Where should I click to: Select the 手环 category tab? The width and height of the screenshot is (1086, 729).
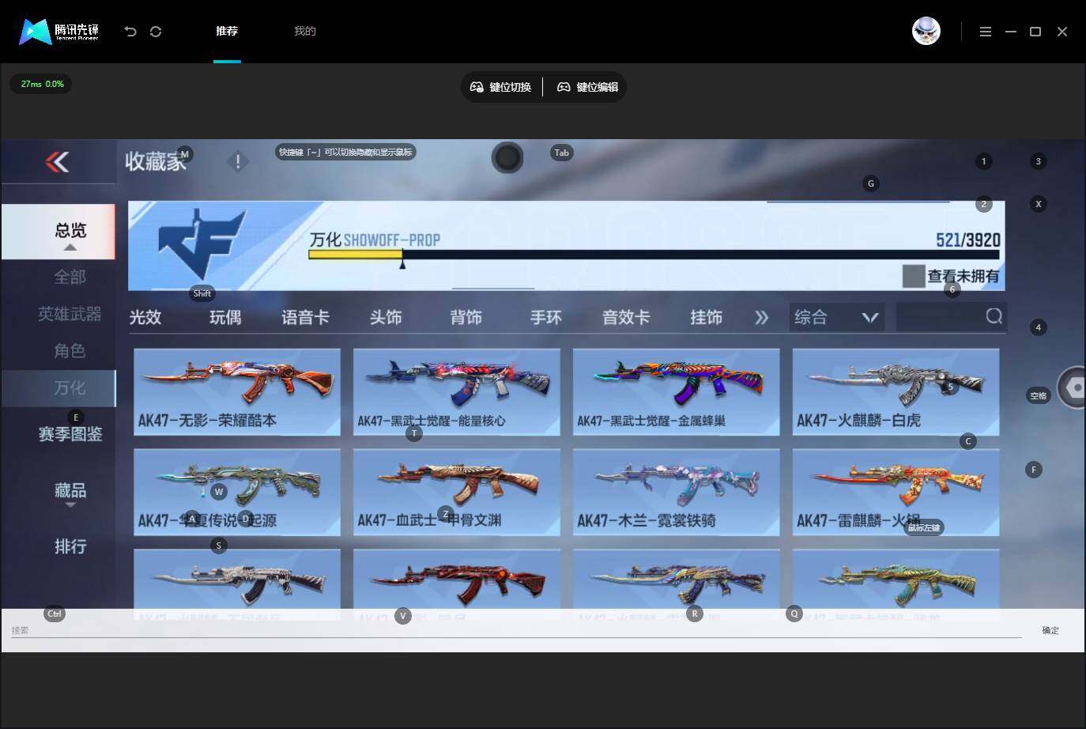[x=546, y=317]
